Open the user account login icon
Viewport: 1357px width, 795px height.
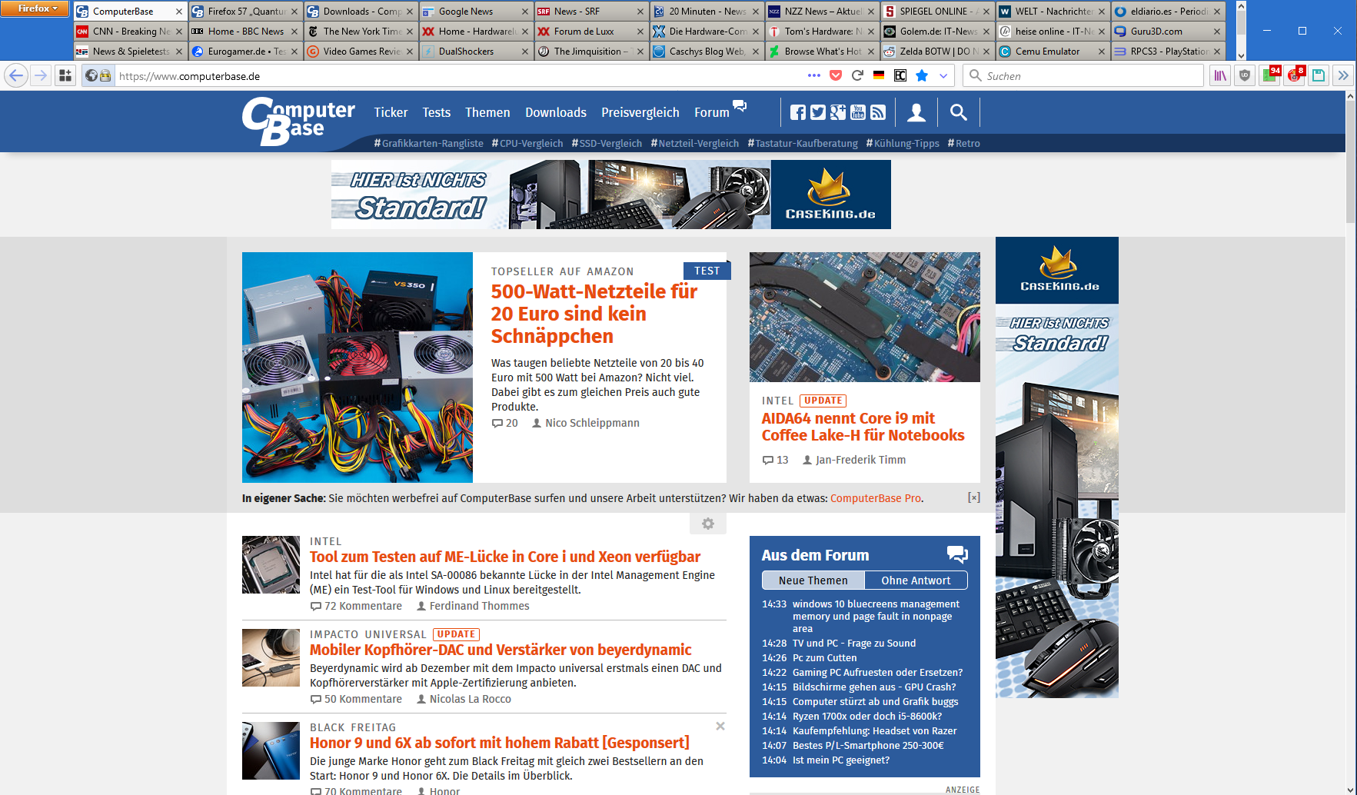click(x=916, y=112)
